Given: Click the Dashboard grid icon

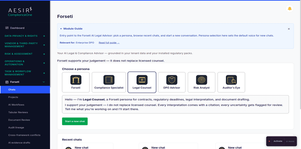Looking at the screenshot, I should tap(7, 28).
